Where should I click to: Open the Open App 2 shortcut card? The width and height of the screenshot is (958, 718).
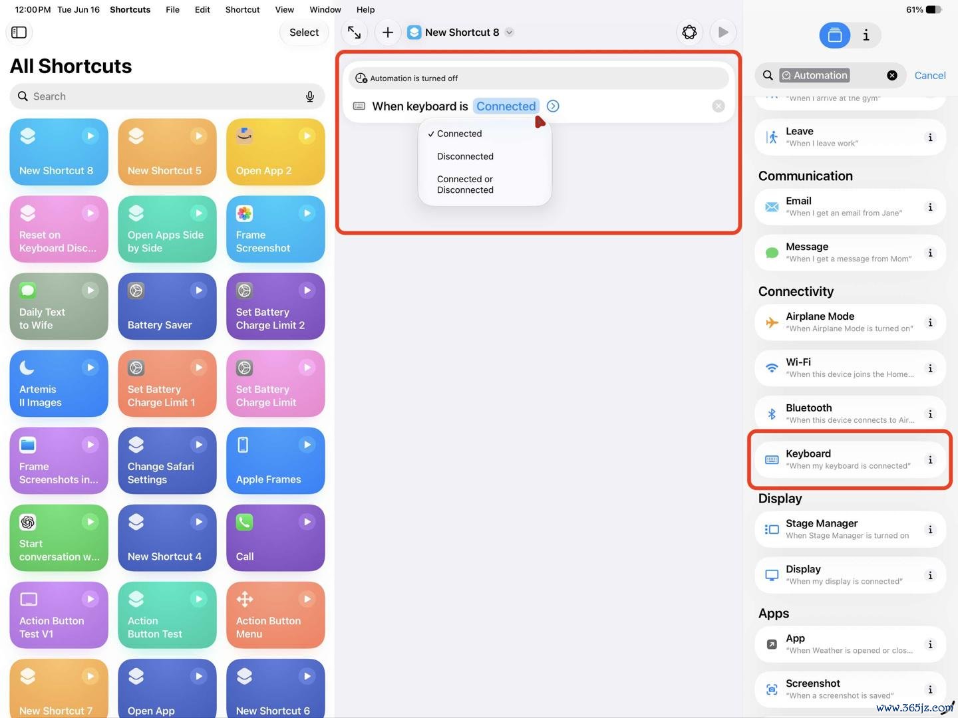coord(275,152)
